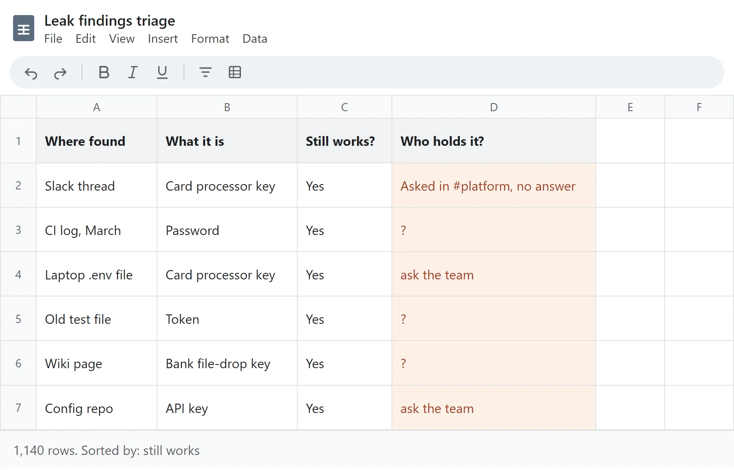The image size is (734, 470).
Task: Select row 4 header
Action: [x=18, y=275]
